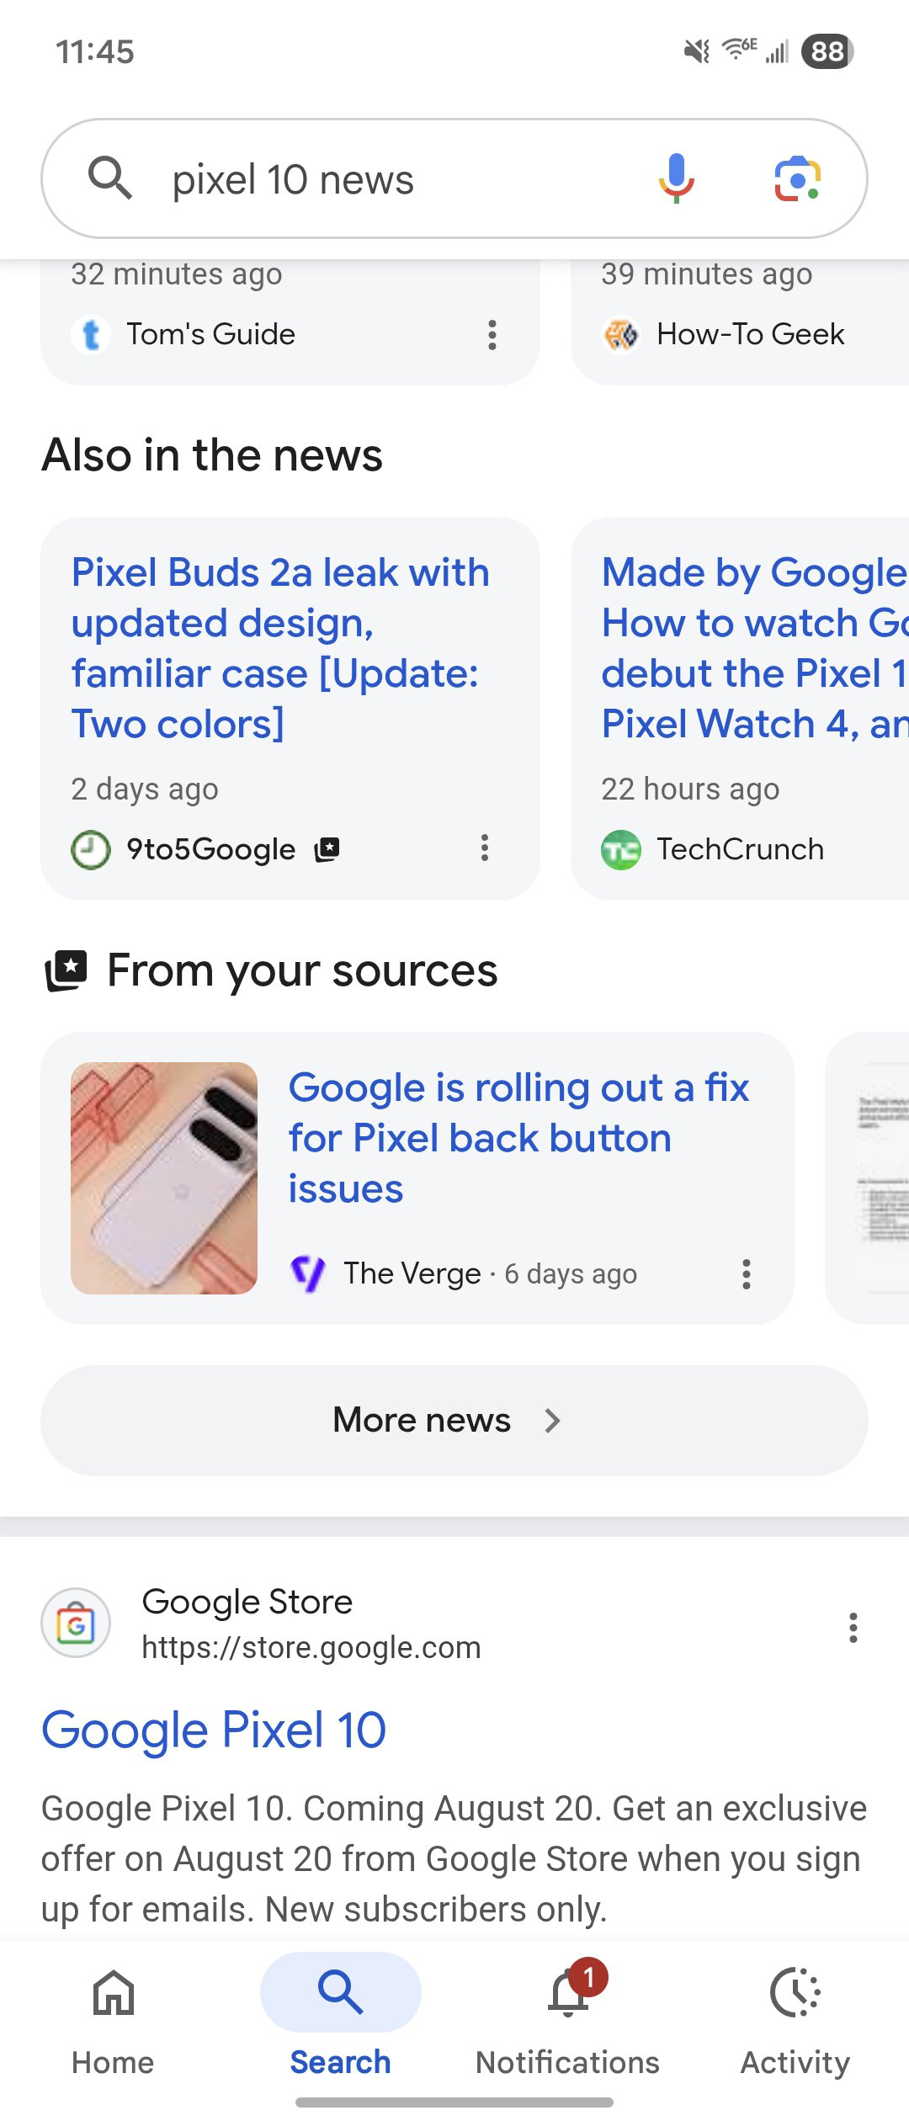909x2121 pixels.
Task: Tap the Google Store favicon
Action: [x=76, y=1623]
